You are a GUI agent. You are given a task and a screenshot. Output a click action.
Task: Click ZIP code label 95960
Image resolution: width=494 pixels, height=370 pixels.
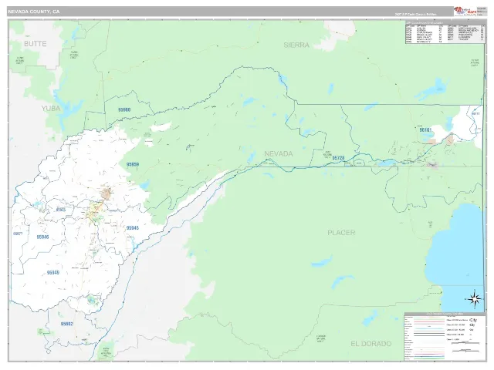124,110
